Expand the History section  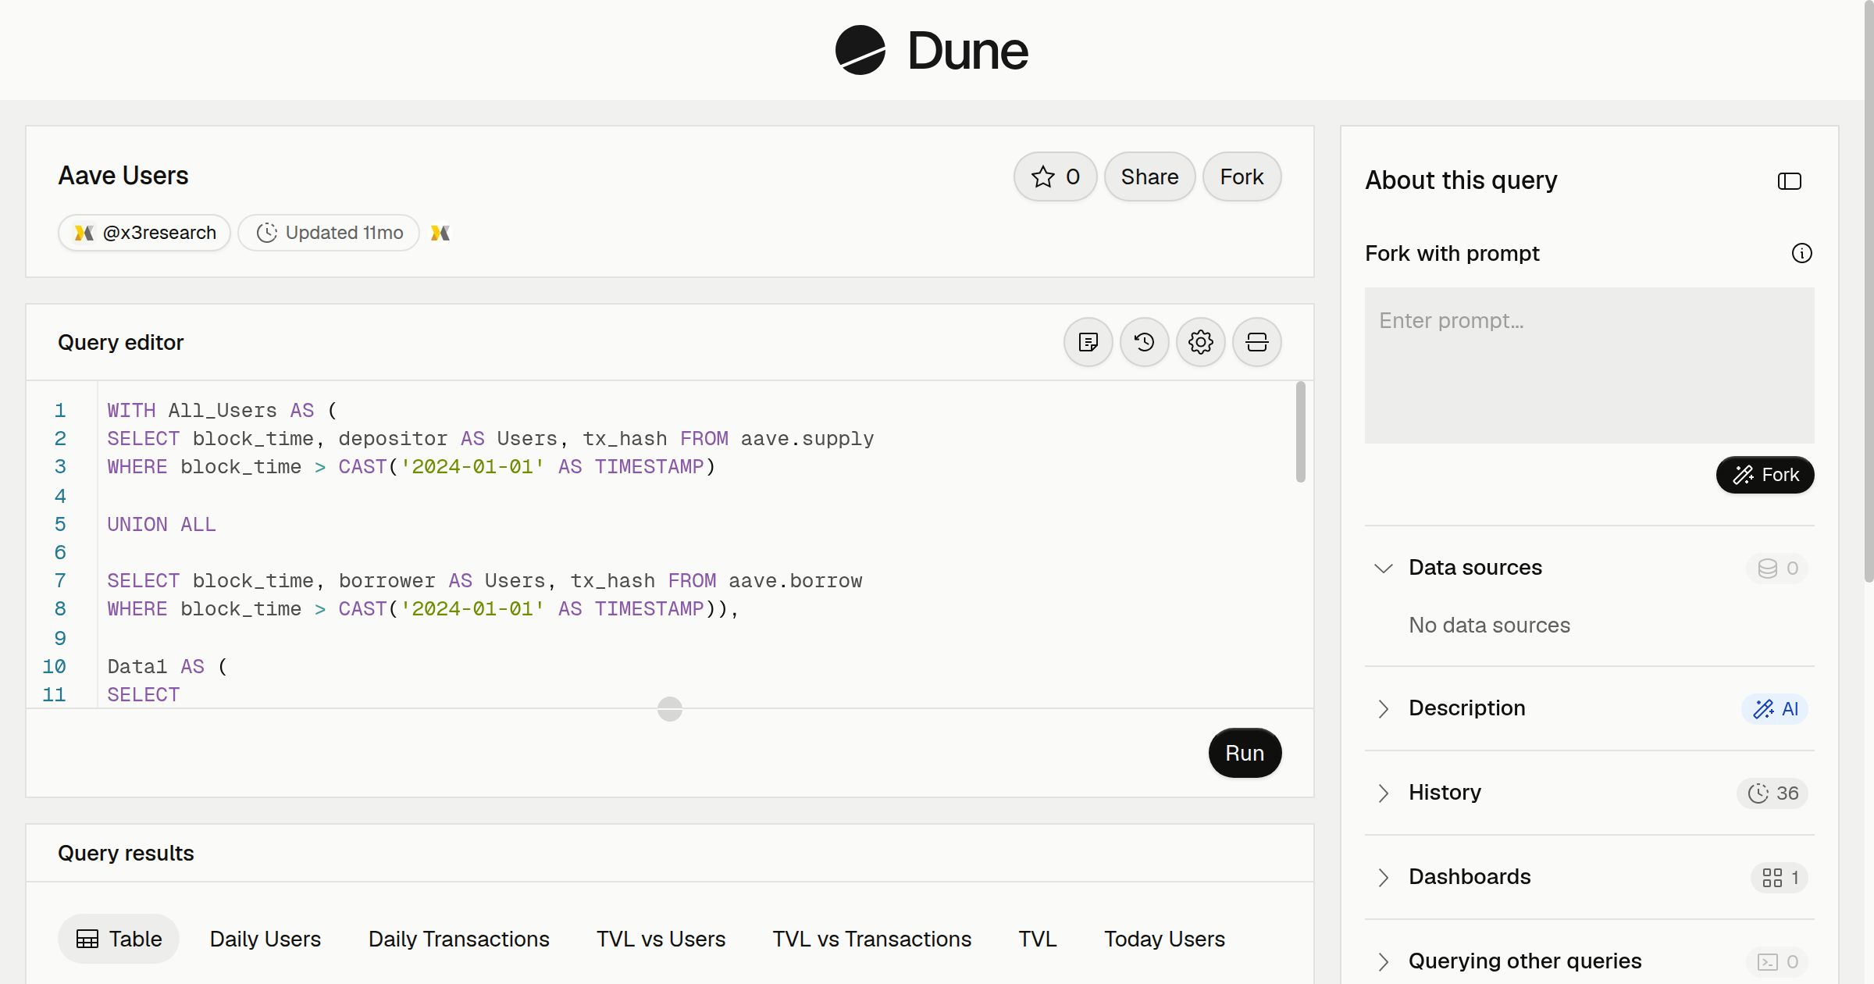click(x=1383, y=793)
